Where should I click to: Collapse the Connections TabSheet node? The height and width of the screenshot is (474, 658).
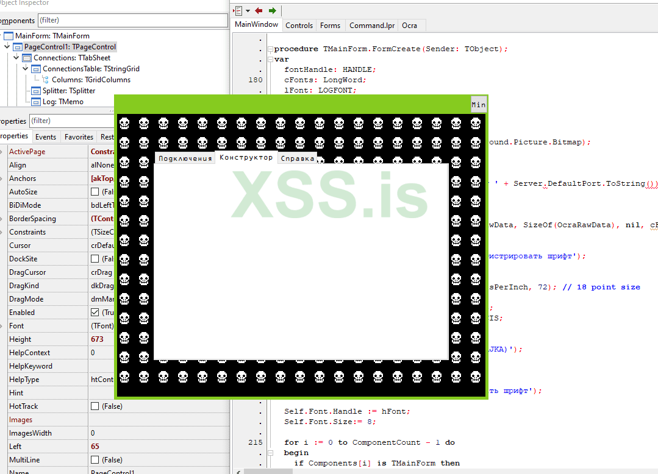pyautogui.click(x=16, y=57)
